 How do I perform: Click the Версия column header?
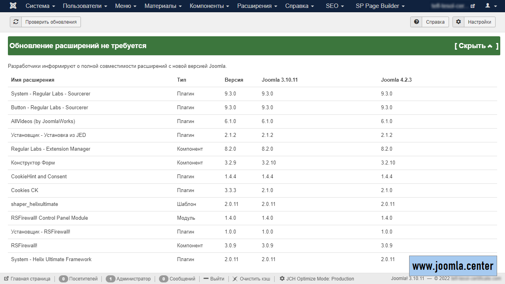tap(234, 80)
